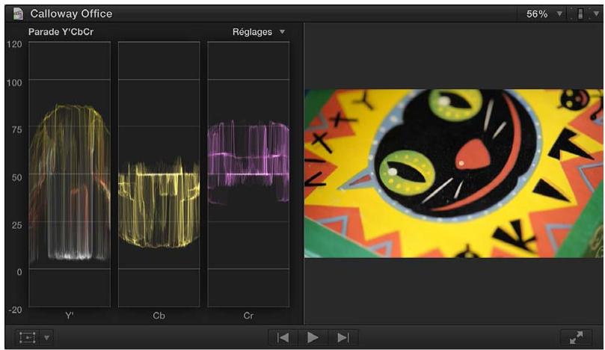Click the viewer display options switch icon
This screenshot has width=605, height=350.
click(580, 14)
